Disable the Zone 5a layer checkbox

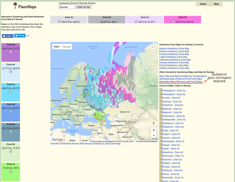[11, 91]
